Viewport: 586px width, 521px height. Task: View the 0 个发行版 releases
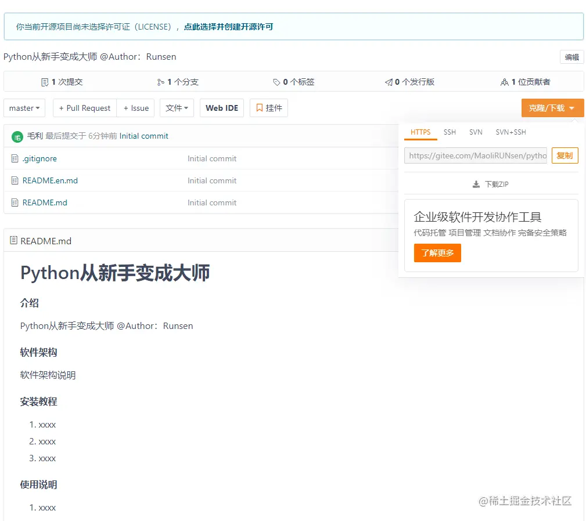click(409, 82)
